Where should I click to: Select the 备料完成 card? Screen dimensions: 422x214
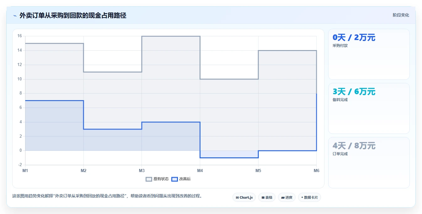click(369, 109)
